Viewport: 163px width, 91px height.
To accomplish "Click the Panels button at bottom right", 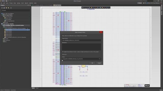I will 161,90.
